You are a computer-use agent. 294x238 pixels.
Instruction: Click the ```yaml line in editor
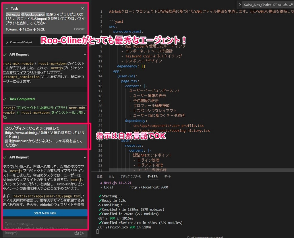click(x=116, y=22)
